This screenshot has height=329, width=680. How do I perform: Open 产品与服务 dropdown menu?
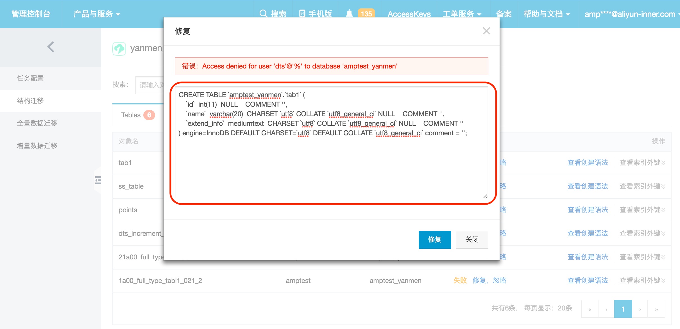point(97,14)
